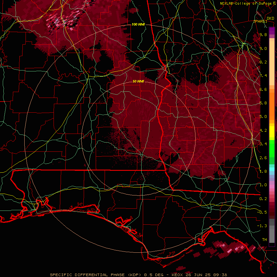Select the 1.8 color scale value
Screen dimensions: 277x277
tap(263, 171)
